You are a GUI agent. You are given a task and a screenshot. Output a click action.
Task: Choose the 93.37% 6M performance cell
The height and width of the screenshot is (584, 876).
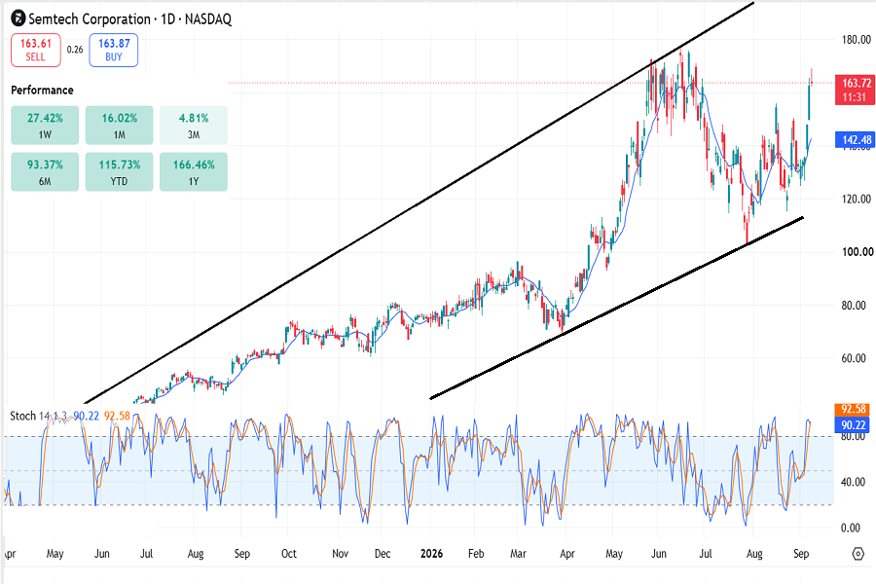[45, 172]
